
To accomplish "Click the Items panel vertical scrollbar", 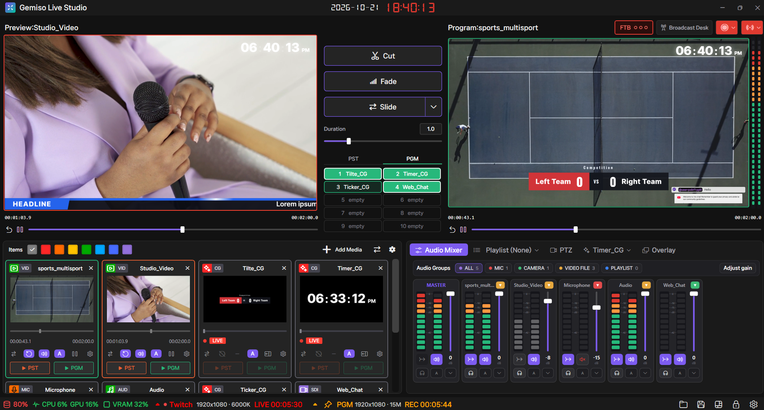I will click(x=395, y=296).
